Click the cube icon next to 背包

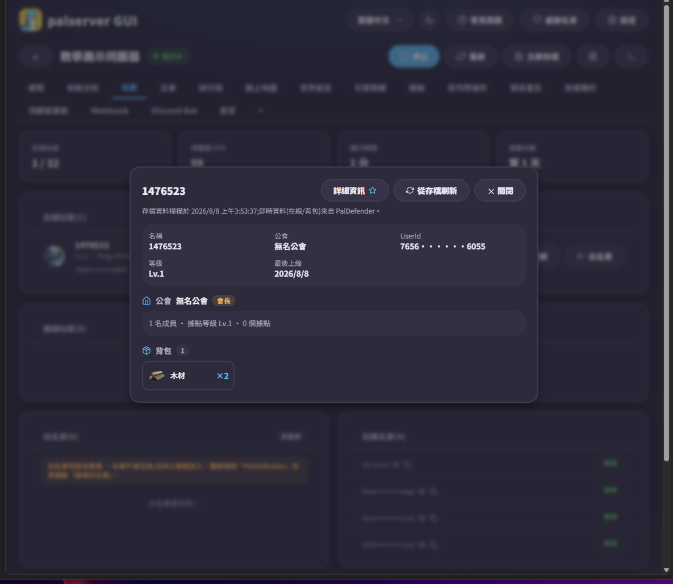tap(147, 351)
